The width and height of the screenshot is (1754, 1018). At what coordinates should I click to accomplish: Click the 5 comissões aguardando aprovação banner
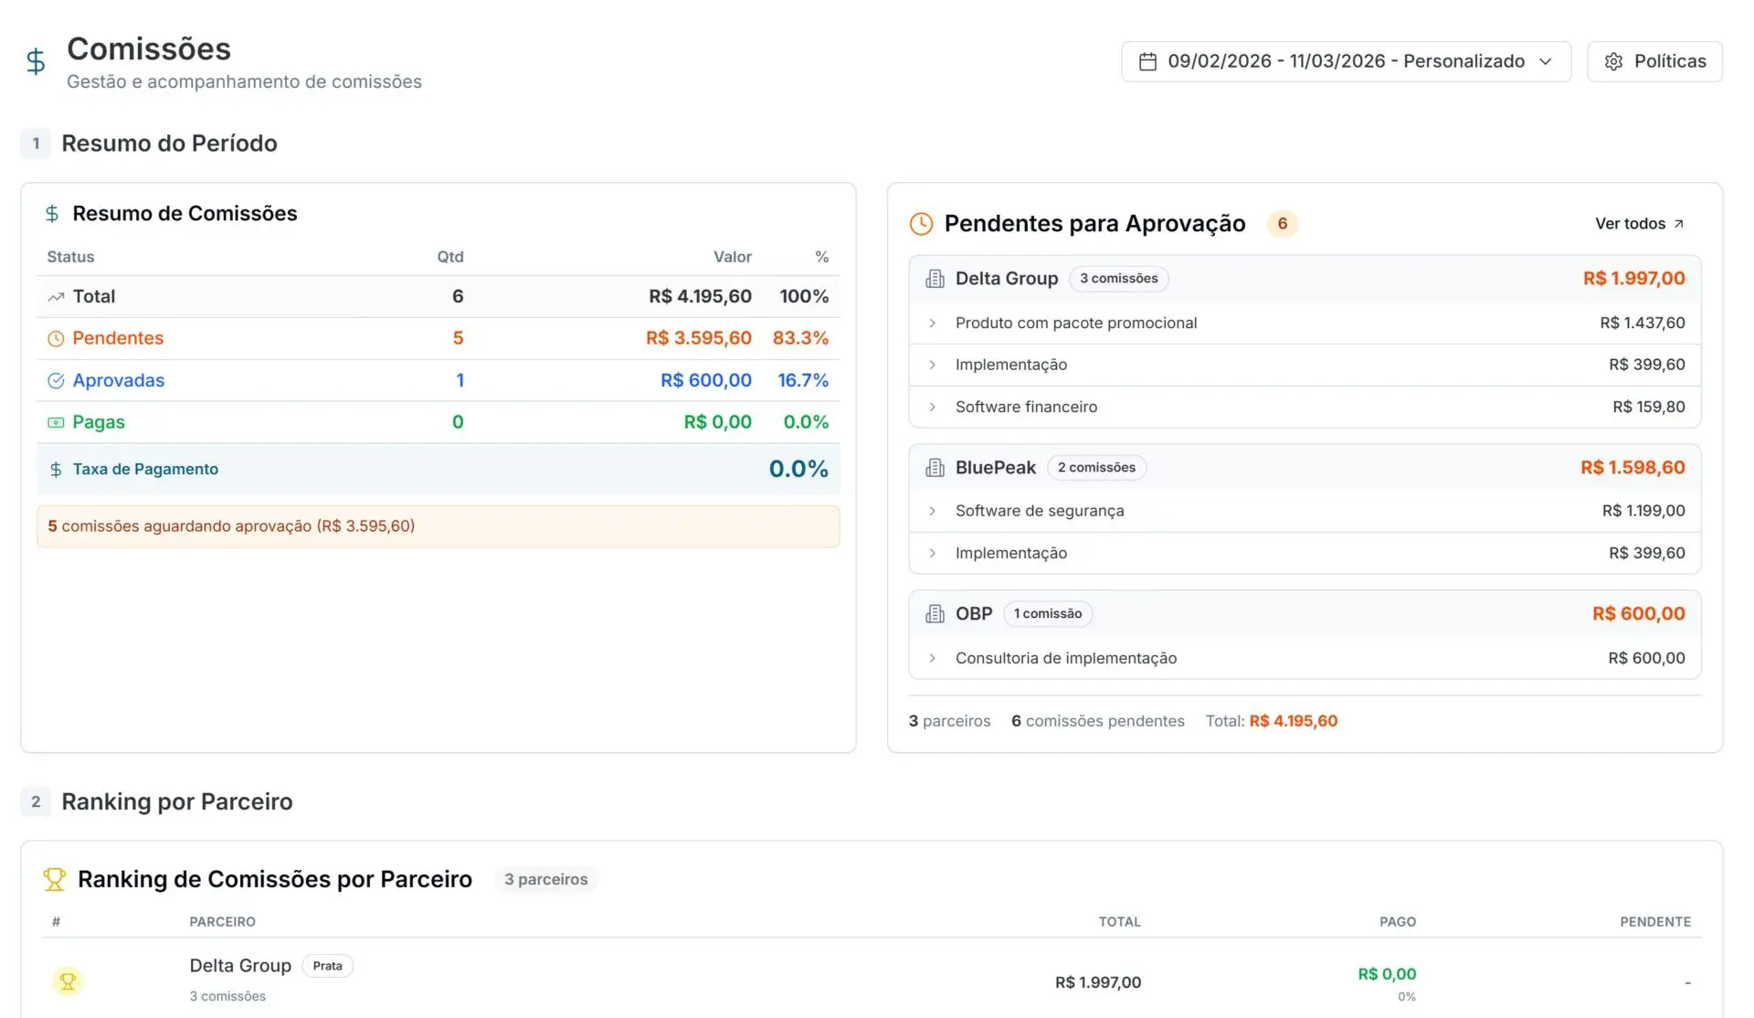(x=438, y=526)
